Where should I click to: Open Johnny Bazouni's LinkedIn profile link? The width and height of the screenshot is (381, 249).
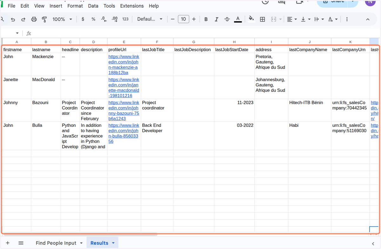[124, 111]
